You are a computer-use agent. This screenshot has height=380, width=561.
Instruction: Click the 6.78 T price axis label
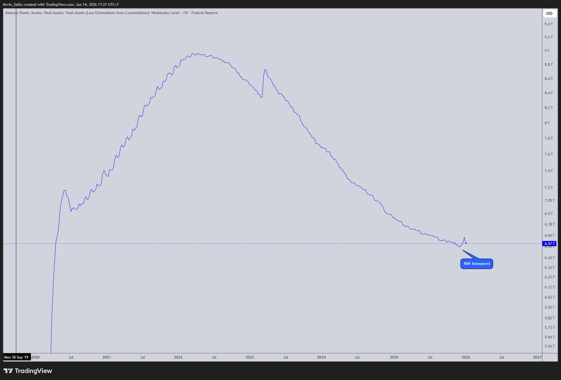click(x=550, y=224)
